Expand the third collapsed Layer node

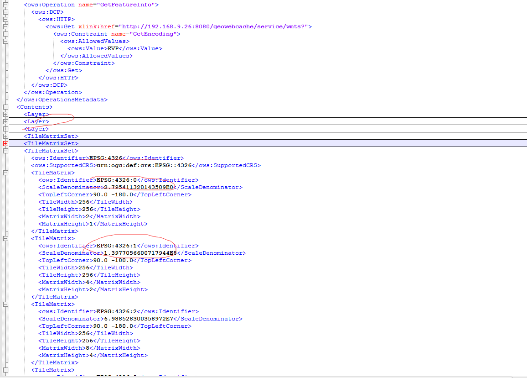tap(5, 129)
